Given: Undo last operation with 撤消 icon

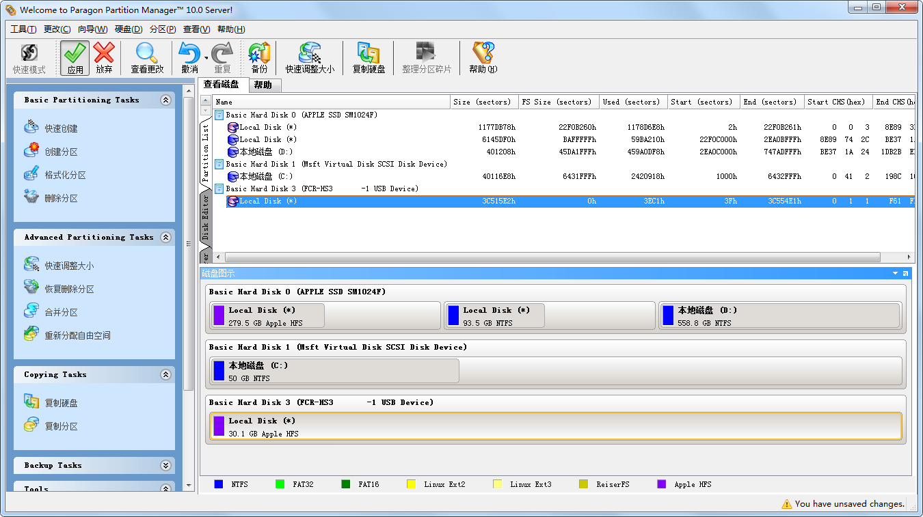Looking at the screenshot, I should point(189,59).
